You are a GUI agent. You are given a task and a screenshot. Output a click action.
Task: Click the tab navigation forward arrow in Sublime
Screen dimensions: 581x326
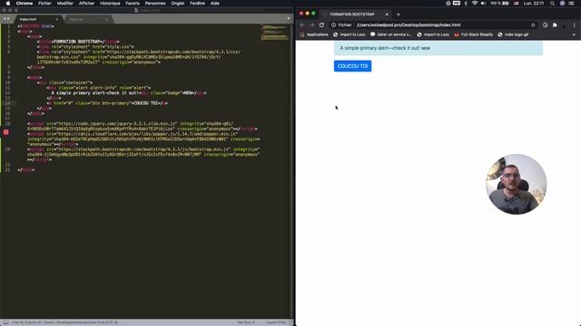point(8,19)
